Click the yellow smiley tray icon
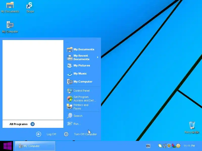Screen dimensions: 202x151 point(178,146)
